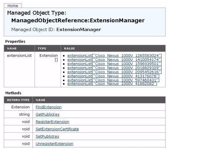Open extension Cisco_Nexus_1000V_1265583024 link
209x152 pixels.
point(115,56)
